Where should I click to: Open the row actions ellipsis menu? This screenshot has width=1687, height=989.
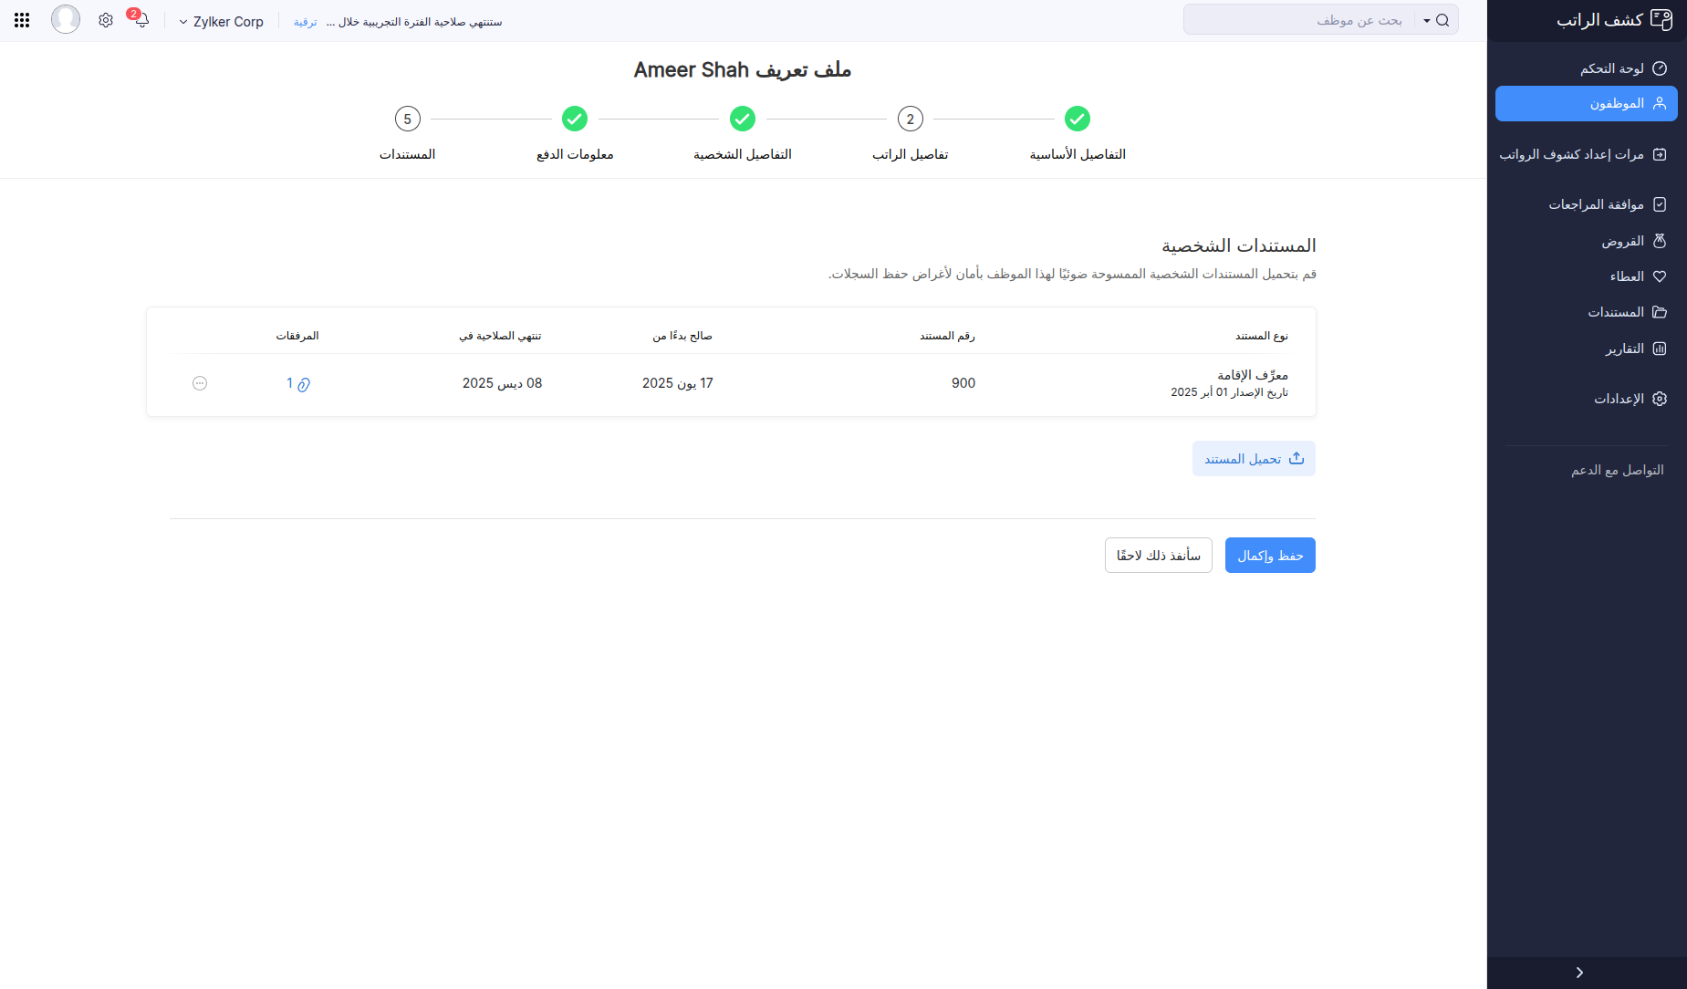(200, 383)
